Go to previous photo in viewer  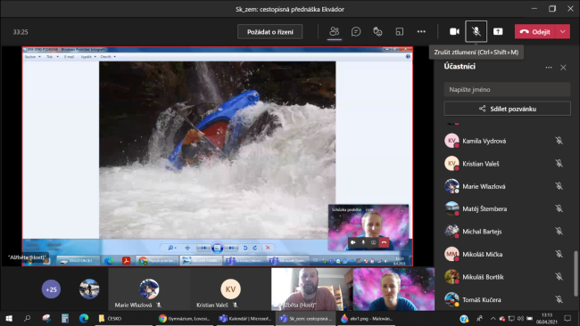[203, 248]
